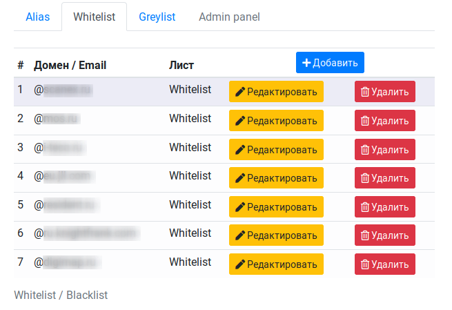This screenshot has height=310, width=452.
Task: Add a new entry with Добавить
Action: 330,63
